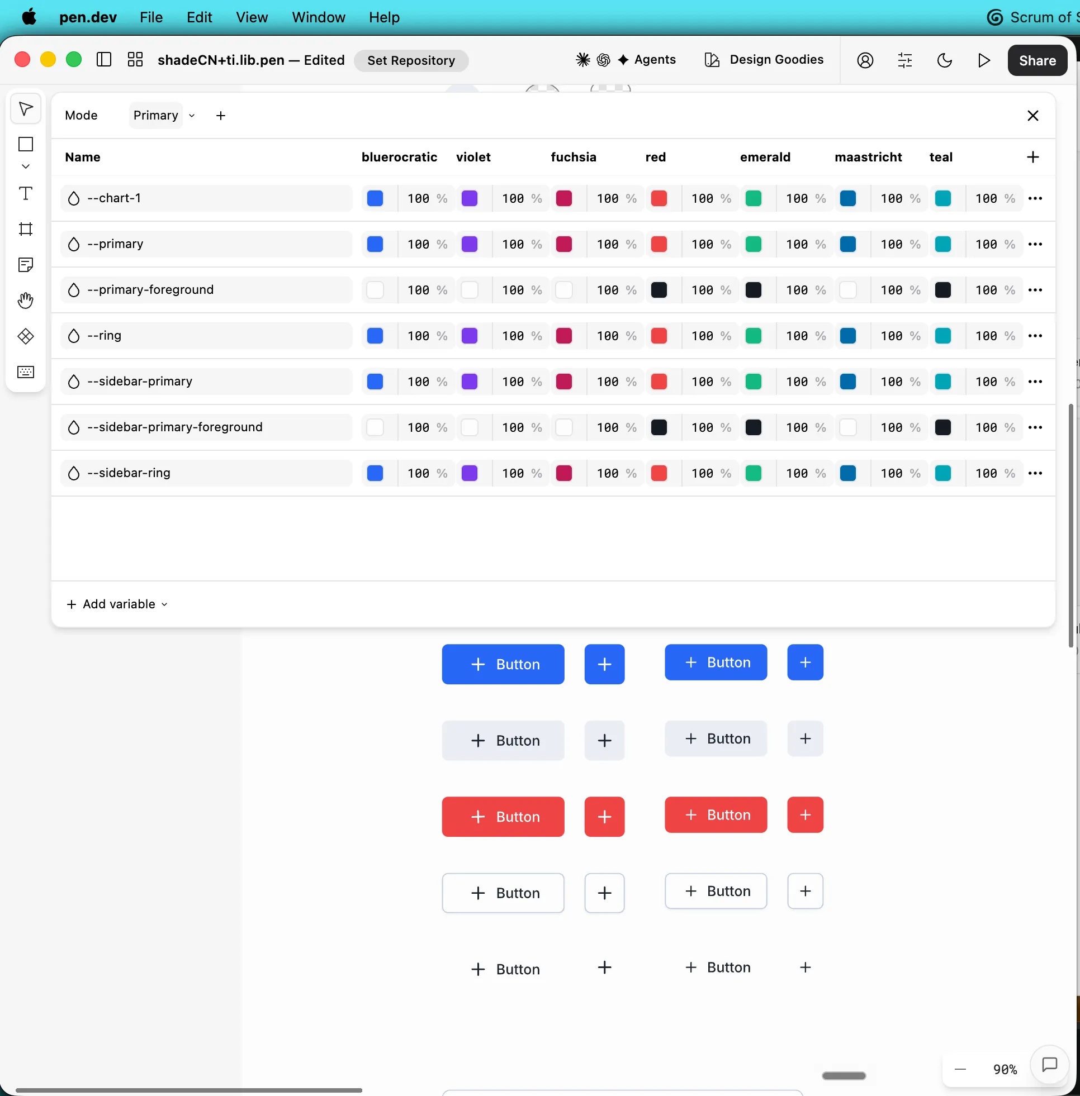
Task: Open more options for --chart-1 row
Action: coord(1035,198)
